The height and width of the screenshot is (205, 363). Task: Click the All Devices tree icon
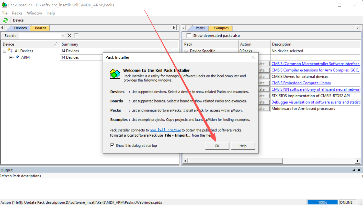click(10, 50)
